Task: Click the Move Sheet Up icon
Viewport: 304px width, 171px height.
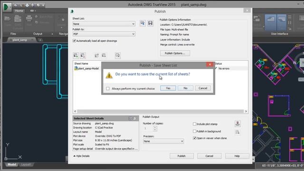Action: (97, 56)
